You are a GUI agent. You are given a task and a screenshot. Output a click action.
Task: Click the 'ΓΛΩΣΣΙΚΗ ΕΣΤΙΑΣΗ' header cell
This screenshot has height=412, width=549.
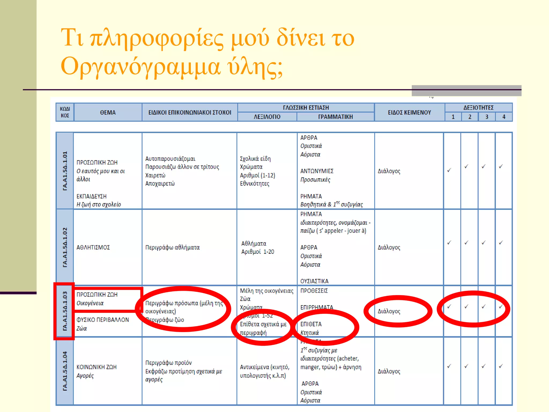(x=306, y=108)
